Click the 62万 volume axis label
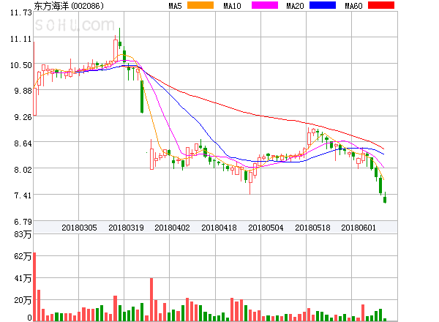This screenshot has height=322, width=439. click(23, 256)
